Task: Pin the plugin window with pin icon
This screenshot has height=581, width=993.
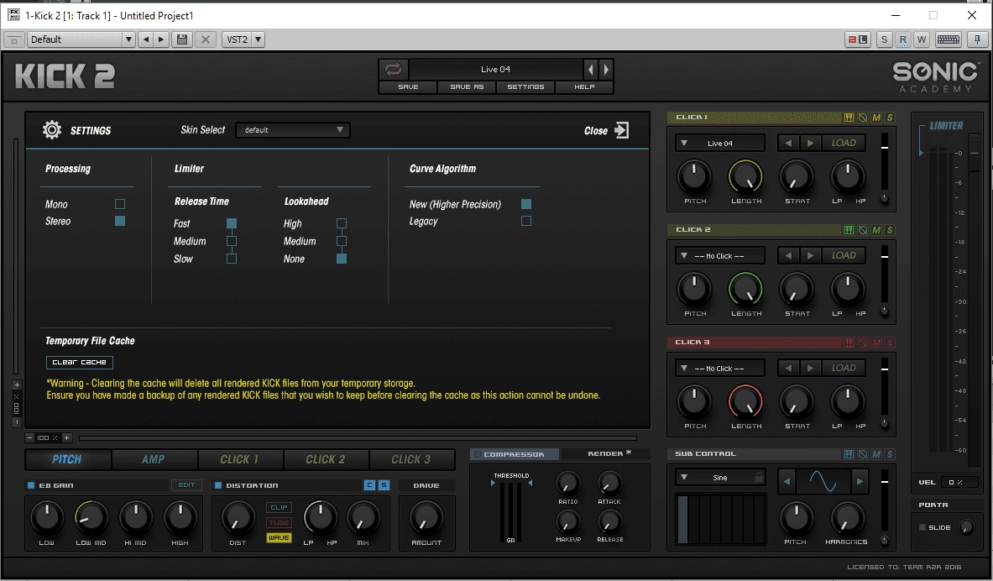Action: pyautogui.click(x=977, y=39)
